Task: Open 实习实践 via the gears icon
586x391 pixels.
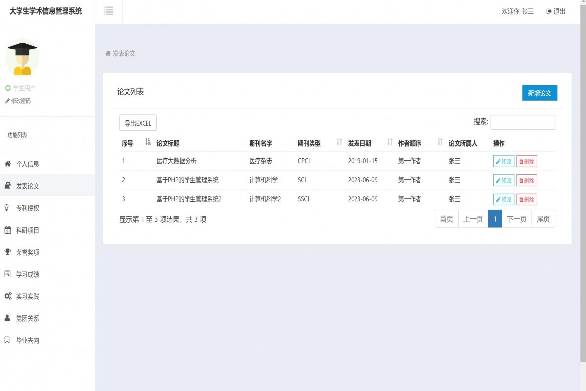Action: point(9,296)
